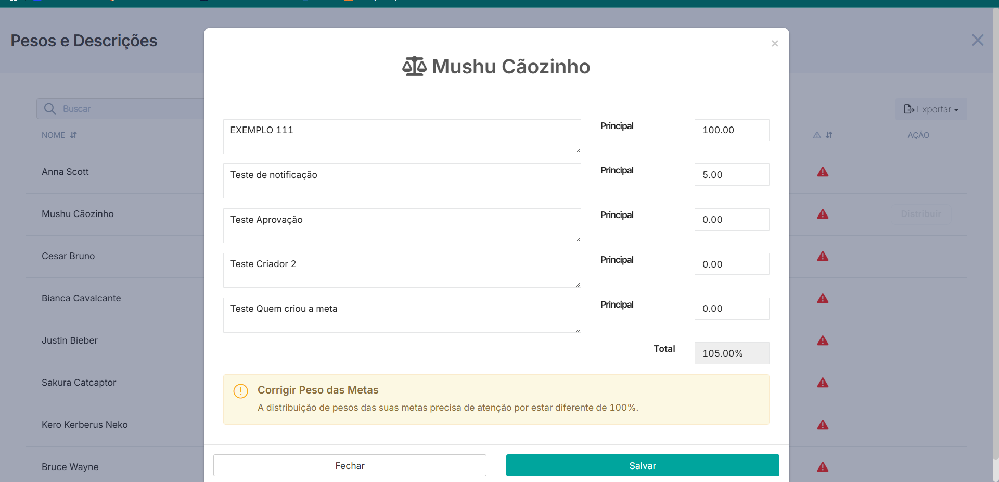Select Sakura Catcaptor in the list
The height and width of the screenshot is (482, 999).
[79, 383]
